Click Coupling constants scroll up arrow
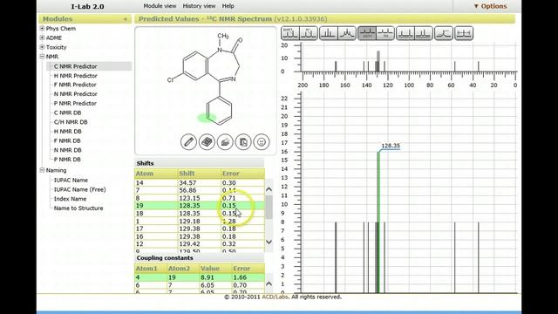Viewport: 558px width, 314px height. 269,283
